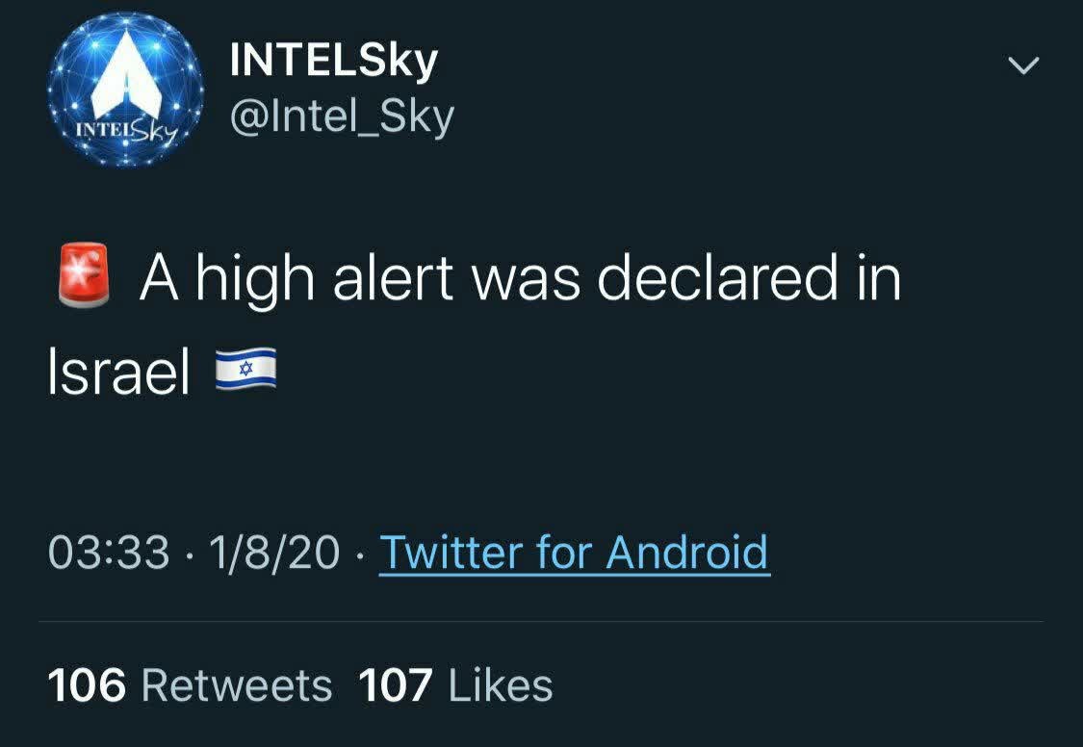Image resolution: width=1083 pixels, height=747 pixels.
Task: Select the red siren emoji
Action: click(84, 274)
